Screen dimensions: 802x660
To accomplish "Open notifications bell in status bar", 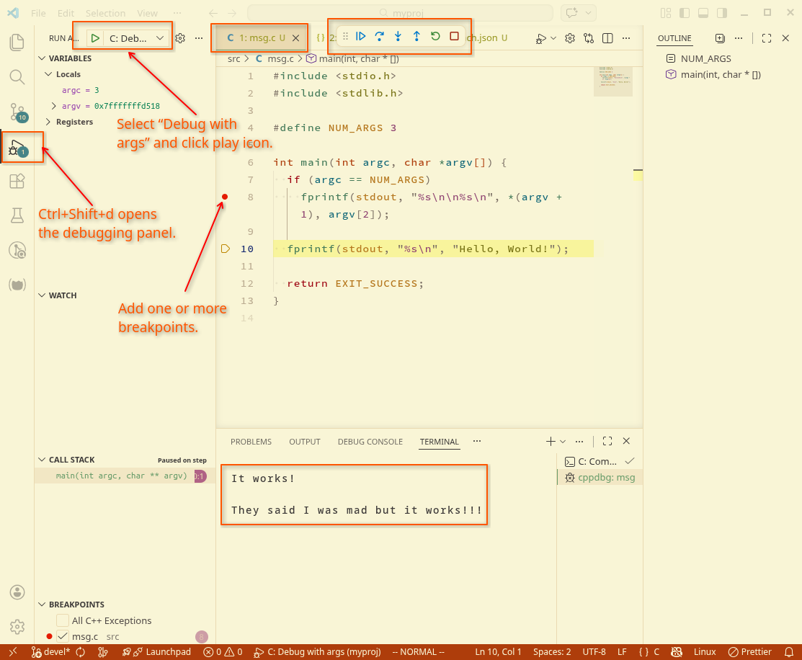I will (789, 652).
